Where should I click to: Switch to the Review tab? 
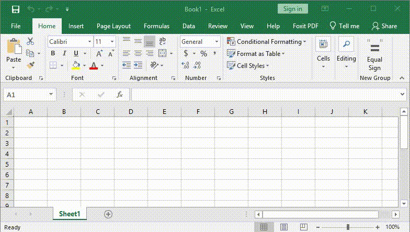point(218,26)
